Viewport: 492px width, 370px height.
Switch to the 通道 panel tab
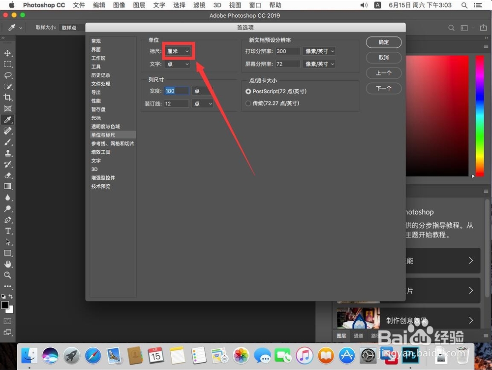coord(358,336)
